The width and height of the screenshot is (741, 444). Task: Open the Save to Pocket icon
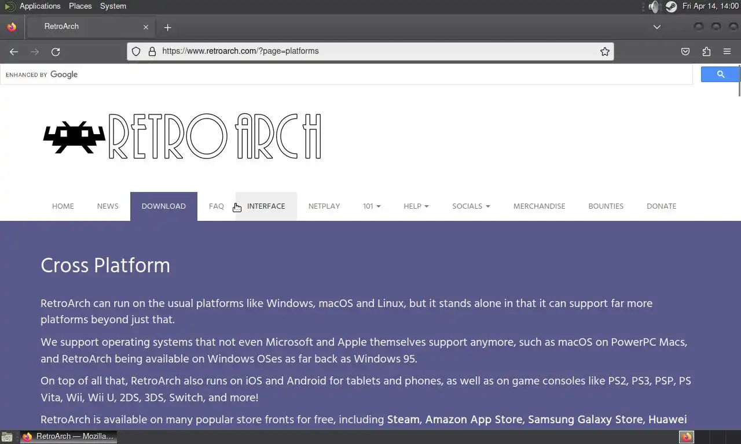click(x=685, y=51)
